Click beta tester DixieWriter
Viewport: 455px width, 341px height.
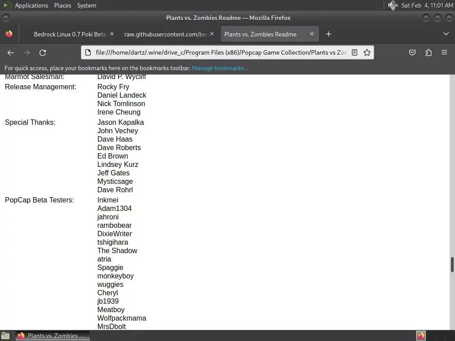tap(114, 234)
